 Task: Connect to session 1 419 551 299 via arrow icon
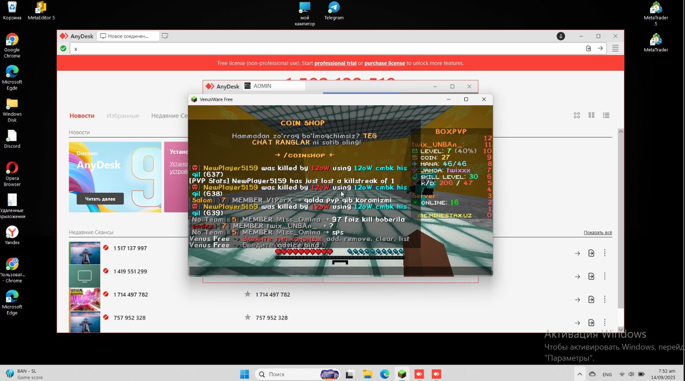pos(577,276)
